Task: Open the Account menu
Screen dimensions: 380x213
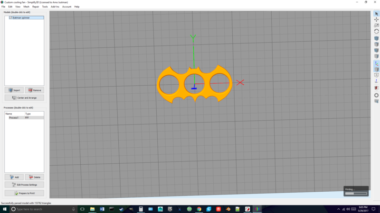Action: point(66,7)
